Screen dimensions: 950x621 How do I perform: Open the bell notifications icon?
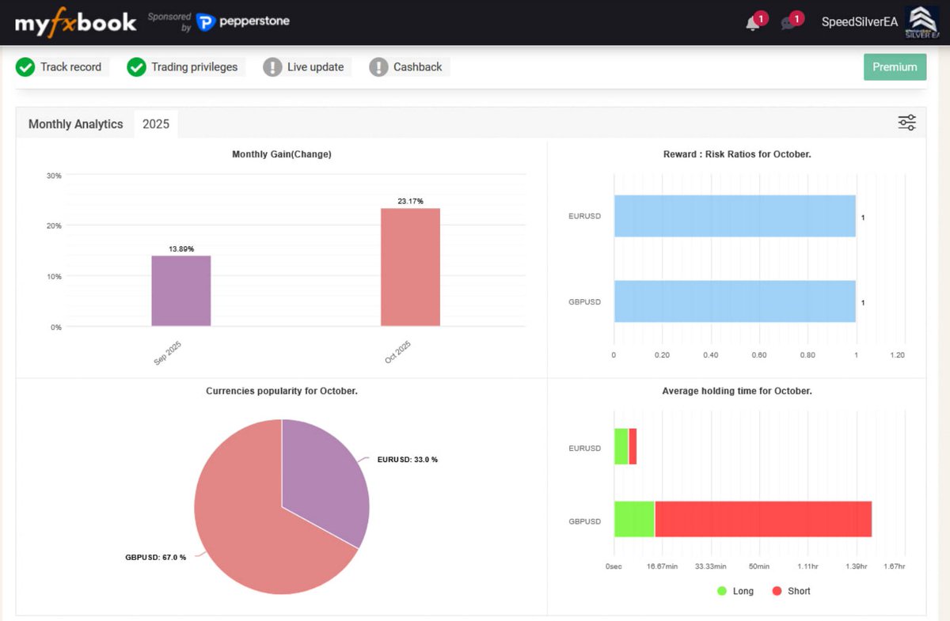[752, 23]
